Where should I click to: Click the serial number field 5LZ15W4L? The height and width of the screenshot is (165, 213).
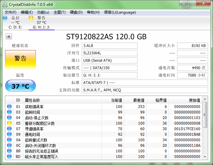(x=110, y=53)
